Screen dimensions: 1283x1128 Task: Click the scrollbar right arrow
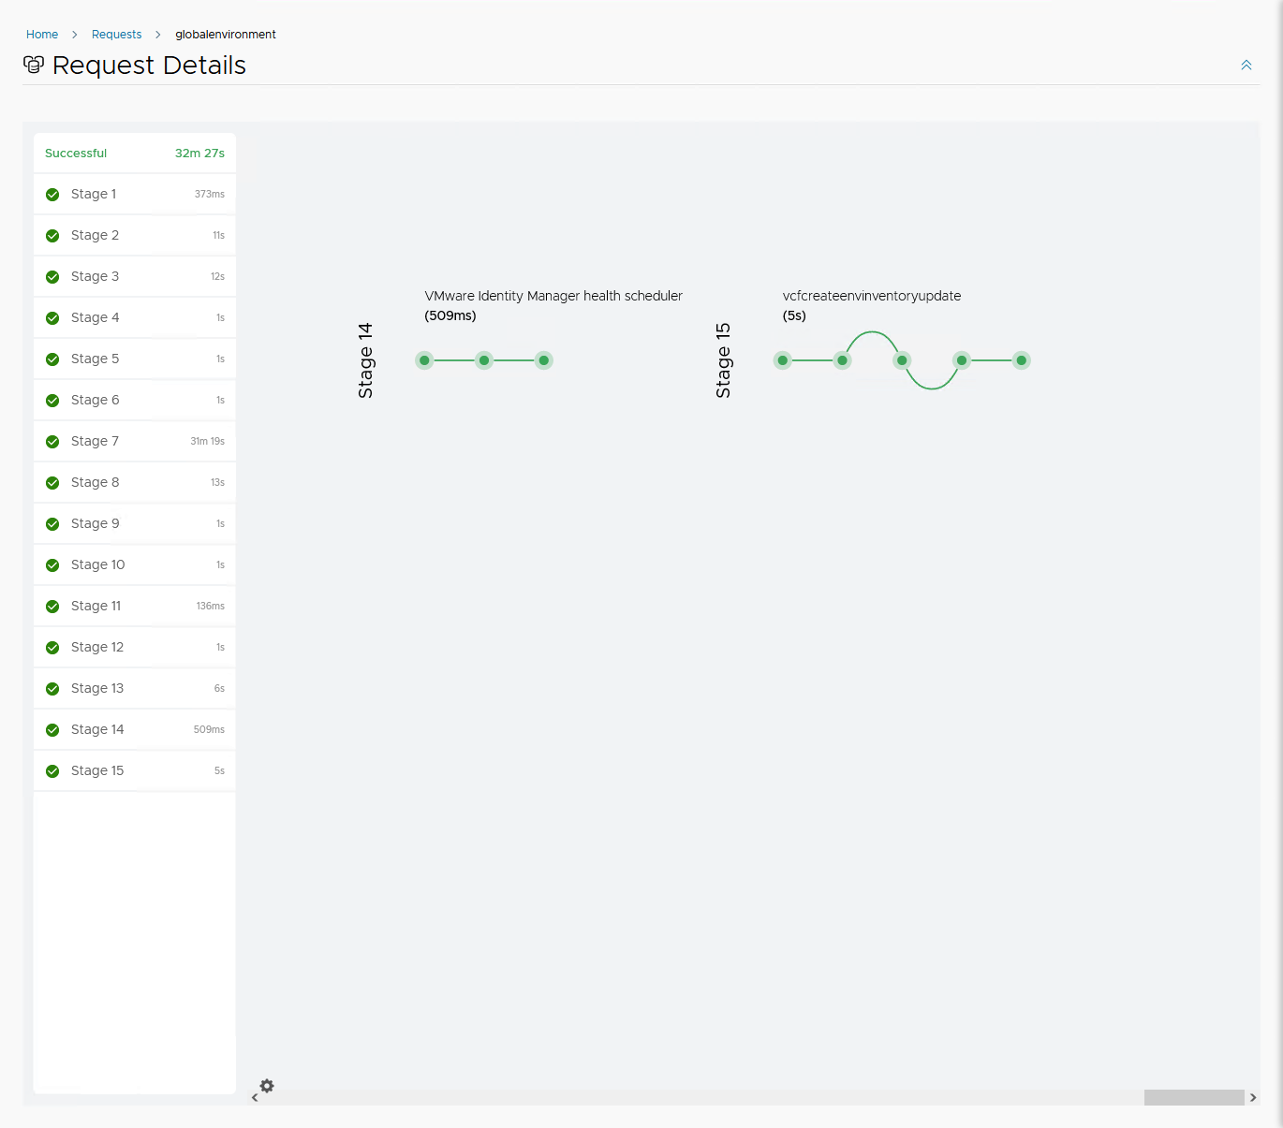coord(1253,1097)
